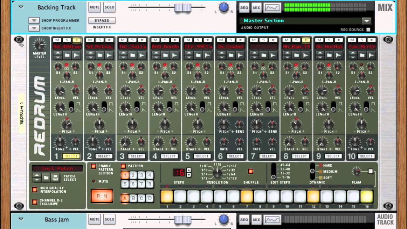Click Bass Jam pan knob
The height and width of the screenshot is (229, 407).
pyautogui.click(x=224, y=219)
